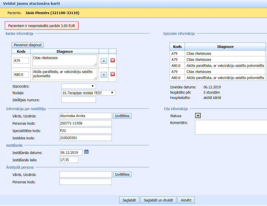This screenshot has width=267, height=206.
Task: Click the Saglabāt button
Action: click(x=129, y=200)
